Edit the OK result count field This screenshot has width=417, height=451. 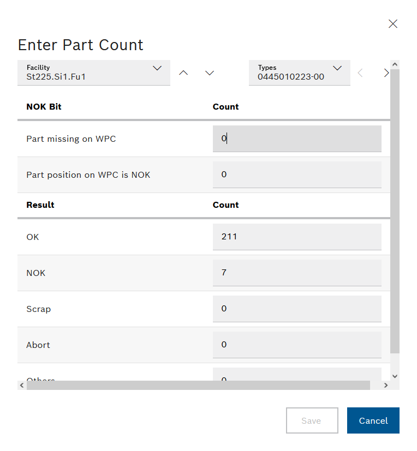(296, 237)
